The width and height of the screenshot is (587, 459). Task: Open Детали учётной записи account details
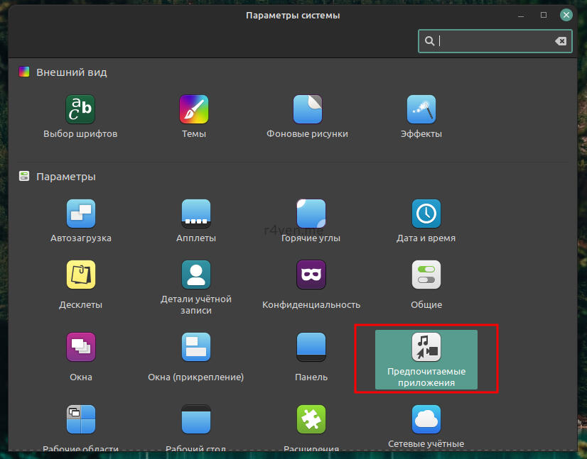195,274
